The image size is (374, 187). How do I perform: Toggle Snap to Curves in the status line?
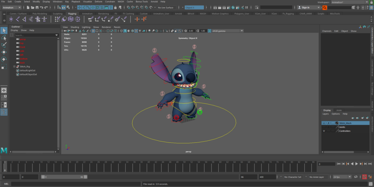(133, 8)
